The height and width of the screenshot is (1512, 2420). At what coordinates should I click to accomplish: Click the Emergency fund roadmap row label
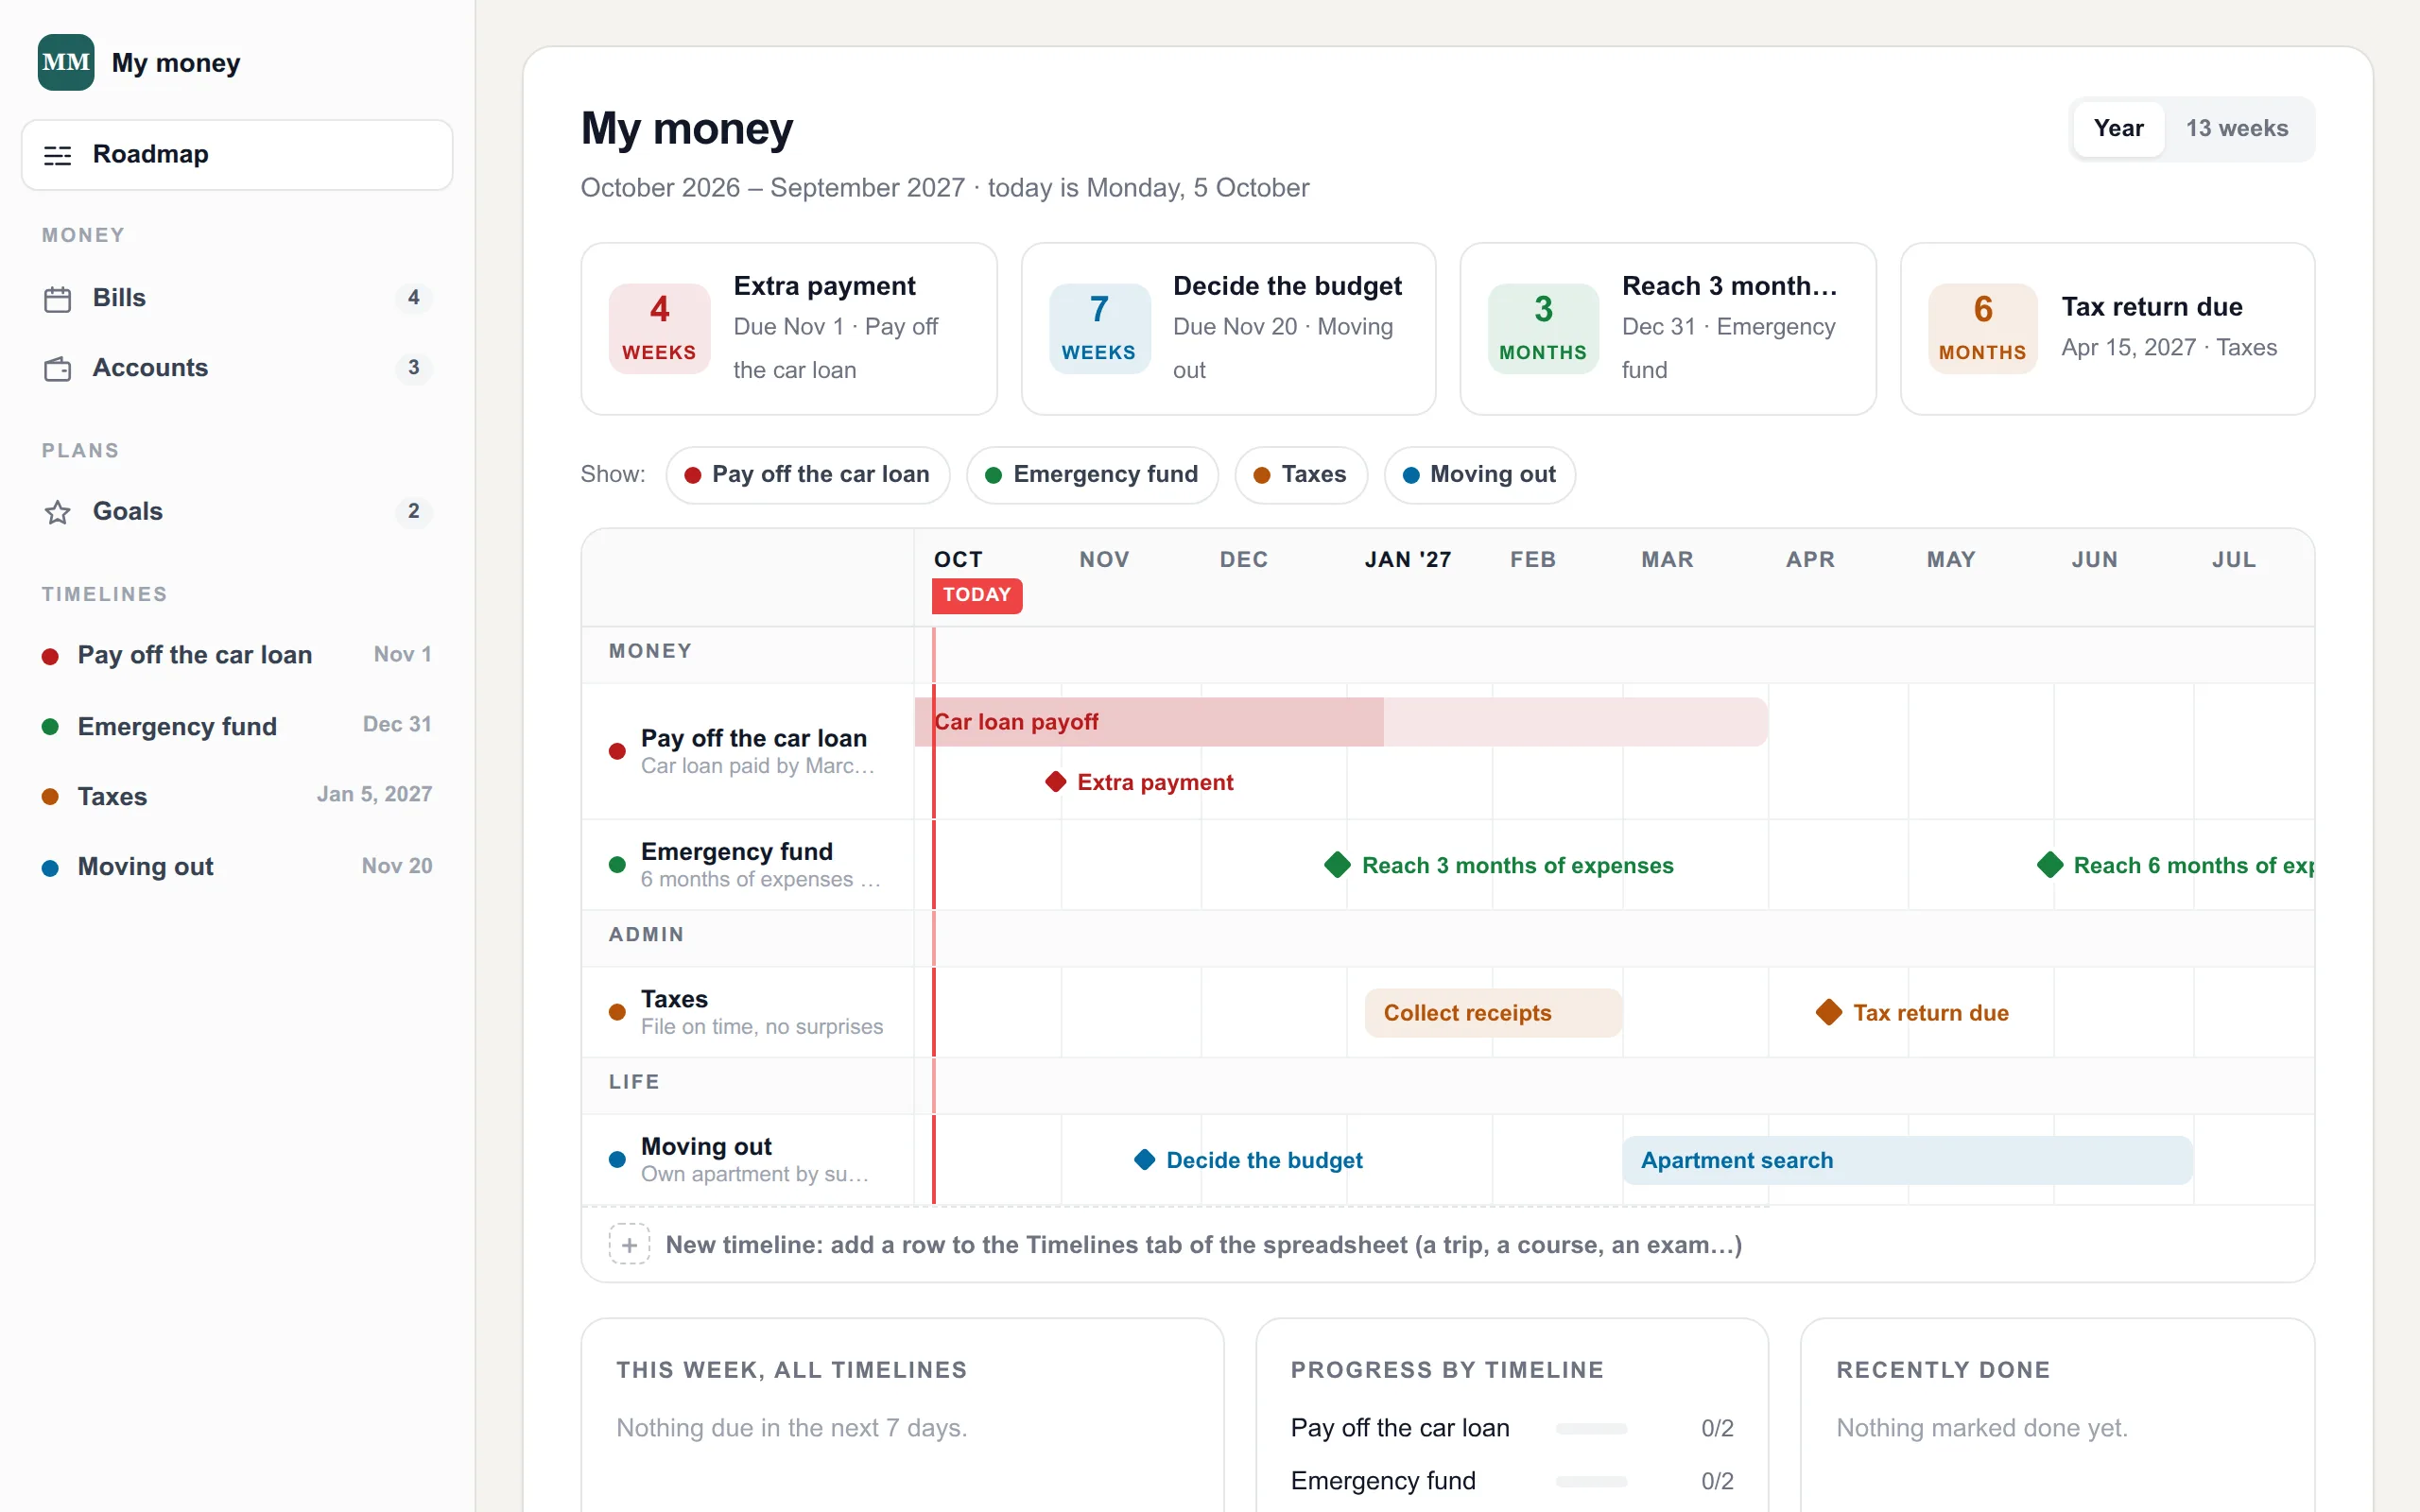[x=747, y=865]
